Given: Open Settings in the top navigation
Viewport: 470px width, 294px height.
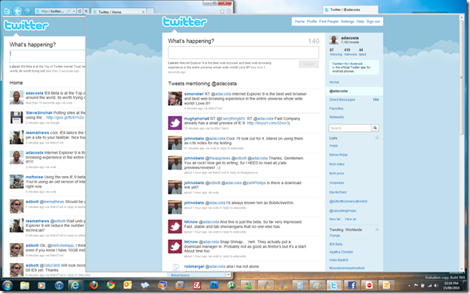Looking at the screenshot, I should 348,22.
